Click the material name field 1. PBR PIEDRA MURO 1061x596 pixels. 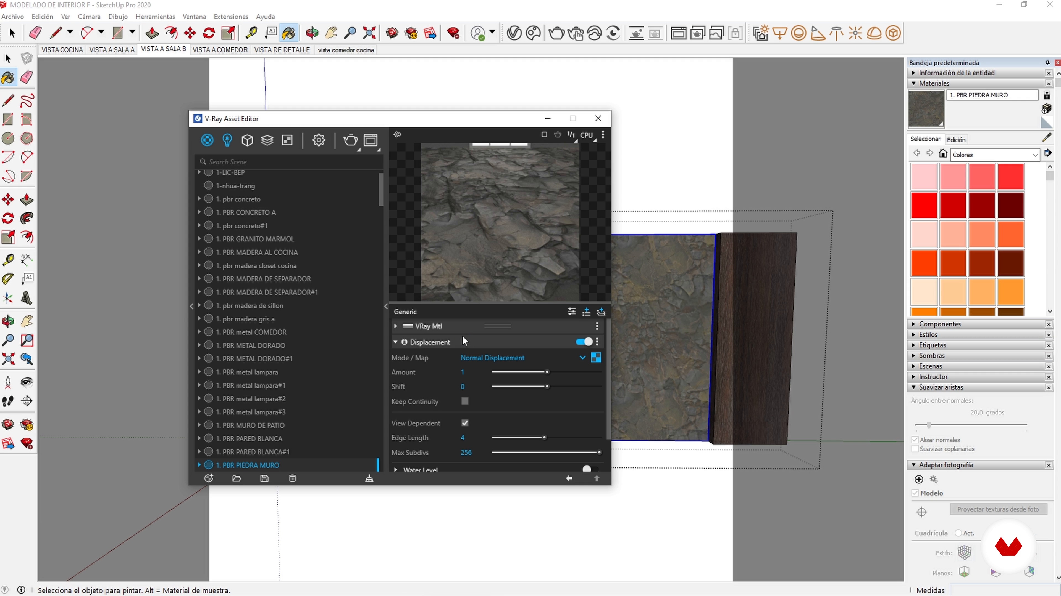point(992,95)
